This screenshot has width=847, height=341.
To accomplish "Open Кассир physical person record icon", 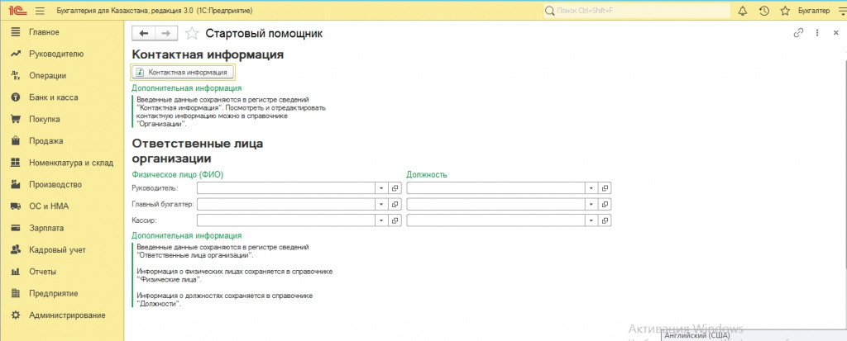I will click(395, 220).
